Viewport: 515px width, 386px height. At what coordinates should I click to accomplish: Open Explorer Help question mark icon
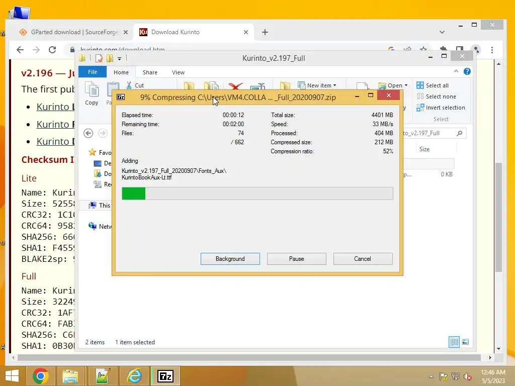pyautogui.click(x=467, y=71)
